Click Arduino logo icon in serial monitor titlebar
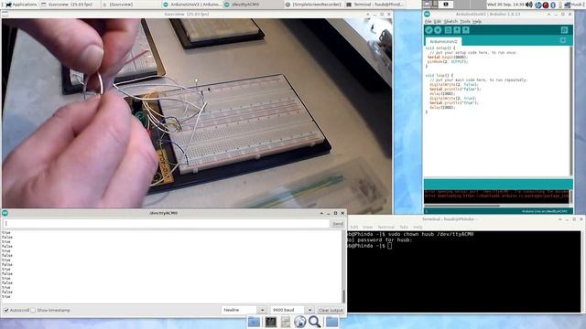Viewport: 586px width, 329px height. pos(5,213)
